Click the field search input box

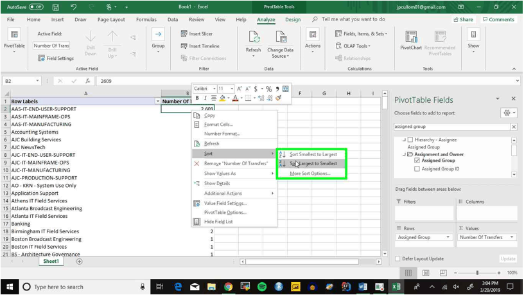[452, 127]
